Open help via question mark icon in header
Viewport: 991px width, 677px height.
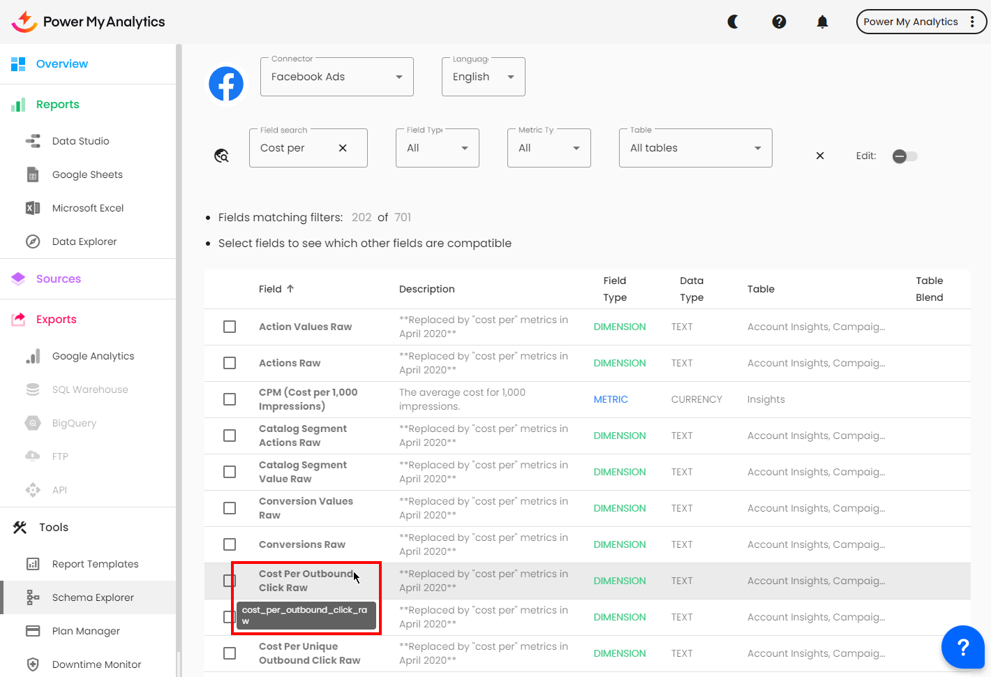[x=779, y=22]
